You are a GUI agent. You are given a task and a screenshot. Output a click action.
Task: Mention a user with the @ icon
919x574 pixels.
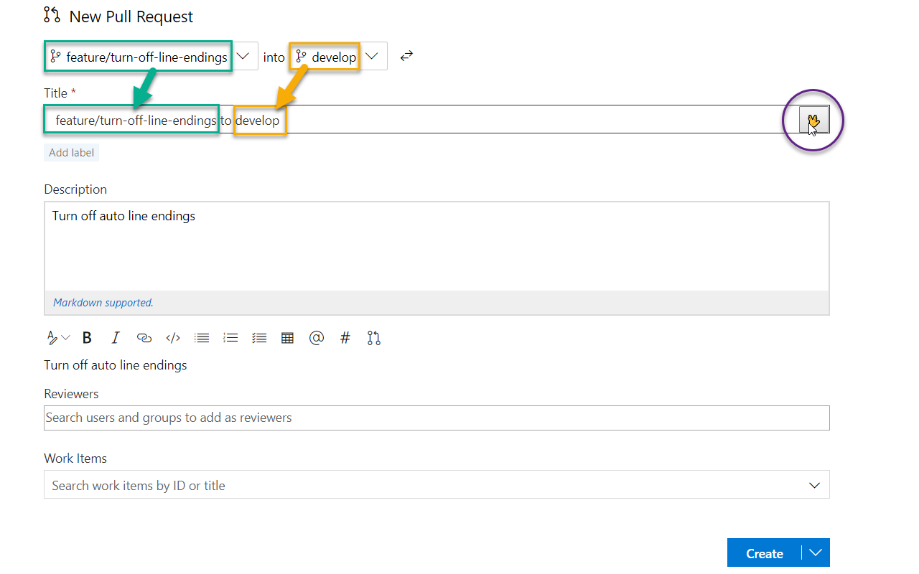point(316,337)
